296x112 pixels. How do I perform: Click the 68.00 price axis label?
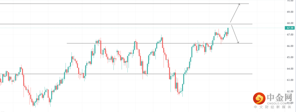pyautogui.click(x=290, y=23)
